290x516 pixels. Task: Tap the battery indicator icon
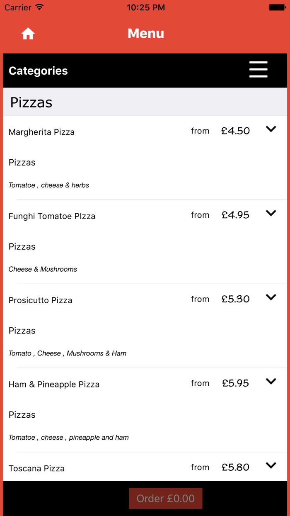276,7
